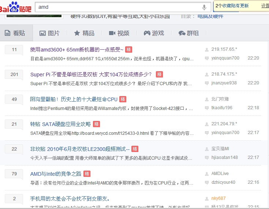
Task: Open author 北门吹猪 profile
Action: (x=220, y=99)
